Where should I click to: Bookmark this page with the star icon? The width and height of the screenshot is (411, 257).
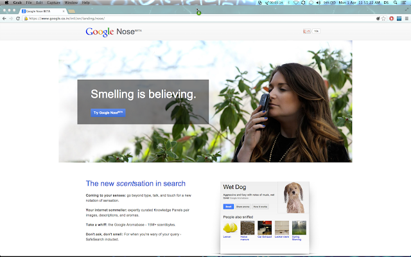384,19
